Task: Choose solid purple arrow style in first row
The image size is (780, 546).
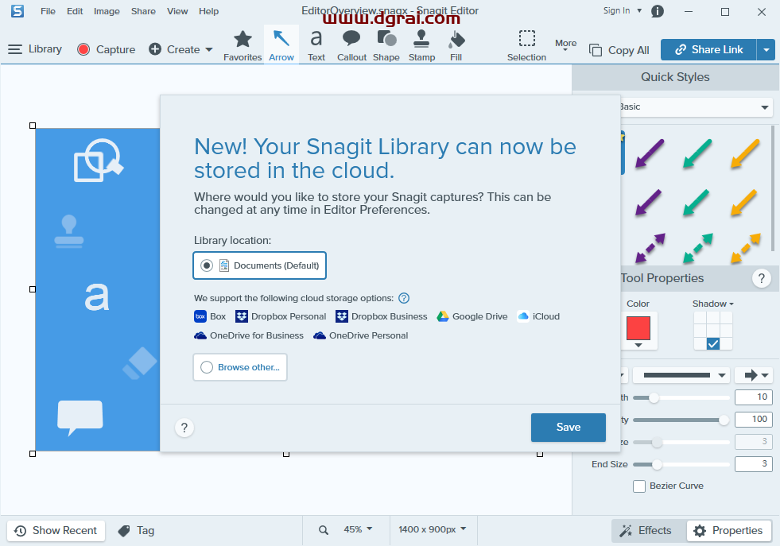Action: pos(650,153)
